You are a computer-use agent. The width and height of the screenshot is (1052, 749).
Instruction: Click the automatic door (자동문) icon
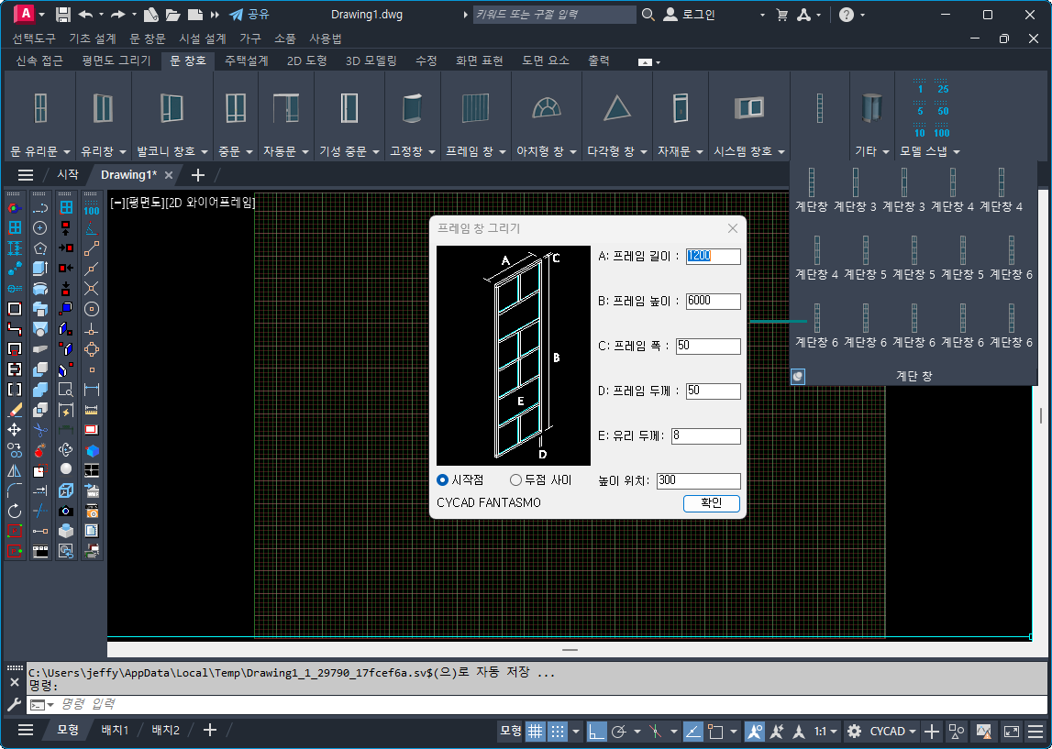[x=285, y=108]
